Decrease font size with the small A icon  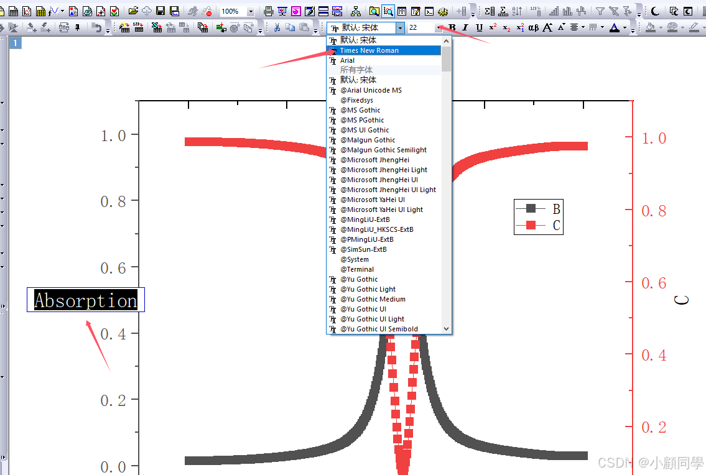point(561,27)
